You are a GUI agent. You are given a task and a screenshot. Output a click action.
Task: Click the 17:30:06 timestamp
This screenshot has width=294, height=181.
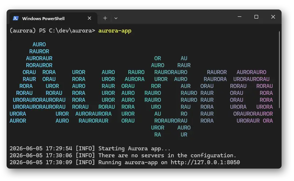59,155
